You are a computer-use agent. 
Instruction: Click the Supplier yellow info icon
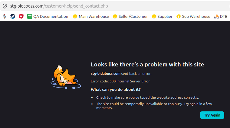tap(154, 16)
